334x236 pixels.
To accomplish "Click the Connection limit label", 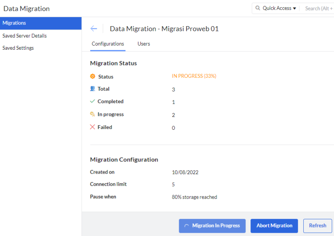I will (108, 184).
